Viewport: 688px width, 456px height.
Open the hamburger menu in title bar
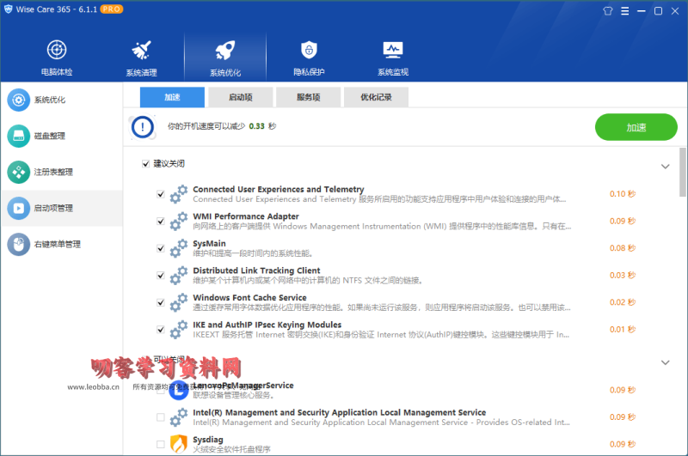point(625,11)
